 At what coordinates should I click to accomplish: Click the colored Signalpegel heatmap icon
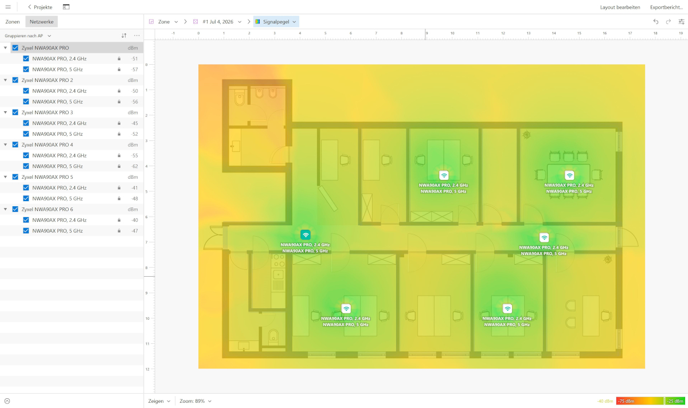(x=258, y=22)
